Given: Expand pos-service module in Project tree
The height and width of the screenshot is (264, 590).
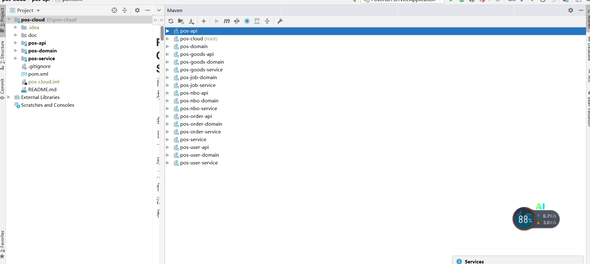Looking at the screenshot, I should coord(16,58).
